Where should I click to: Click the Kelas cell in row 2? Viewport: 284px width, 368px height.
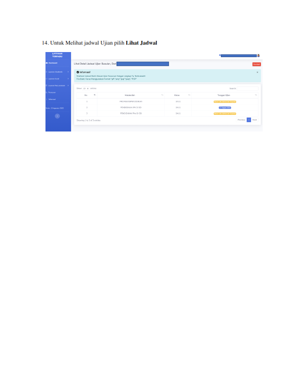point(178,107)
